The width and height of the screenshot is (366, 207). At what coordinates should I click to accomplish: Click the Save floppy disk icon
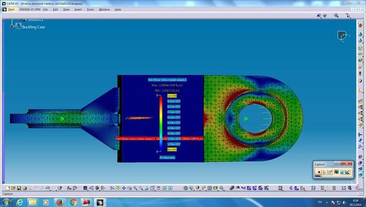(x=19, y=188)
